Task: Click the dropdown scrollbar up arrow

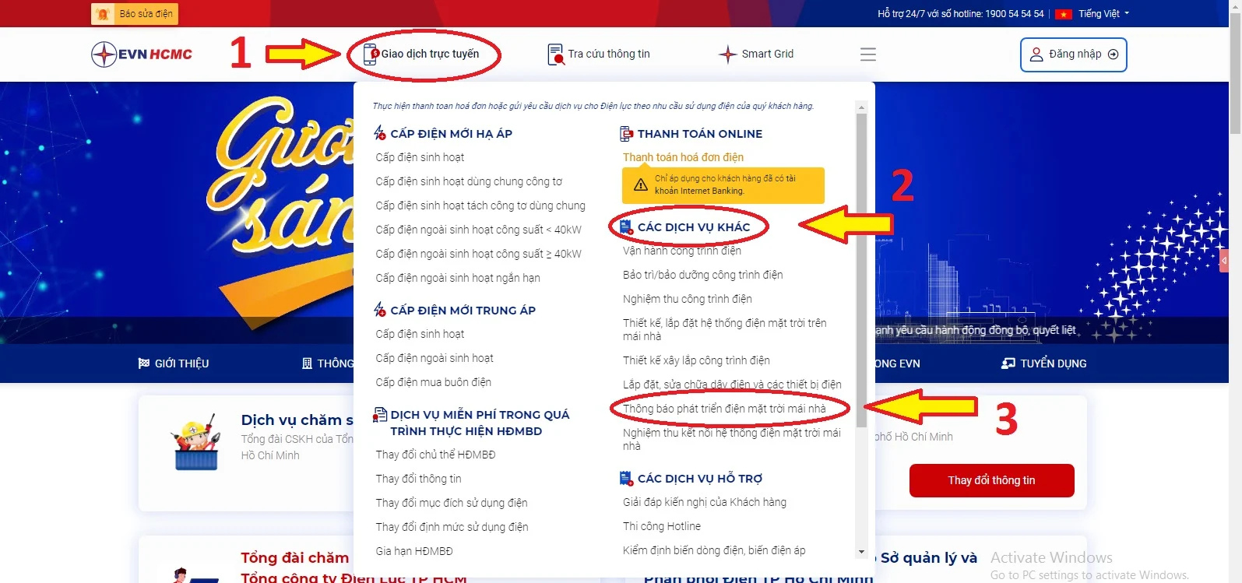Action: 861,107
